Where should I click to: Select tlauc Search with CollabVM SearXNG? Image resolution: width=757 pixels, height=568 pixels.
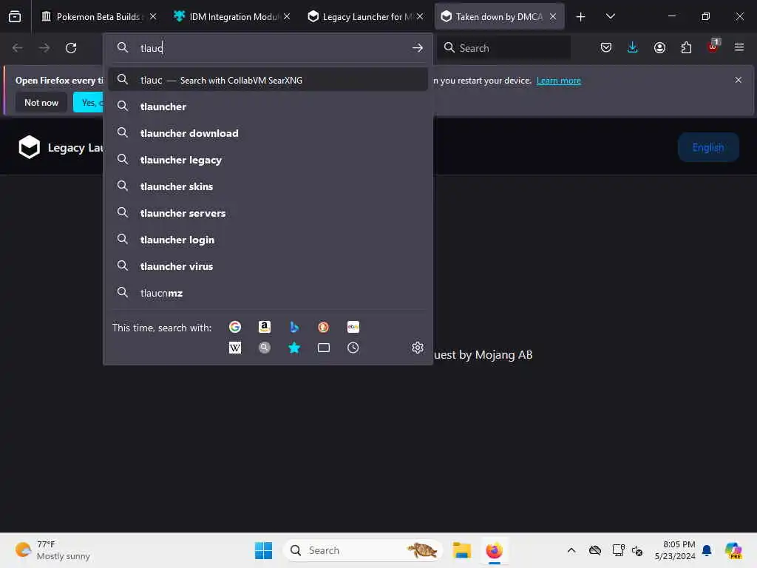268,80
